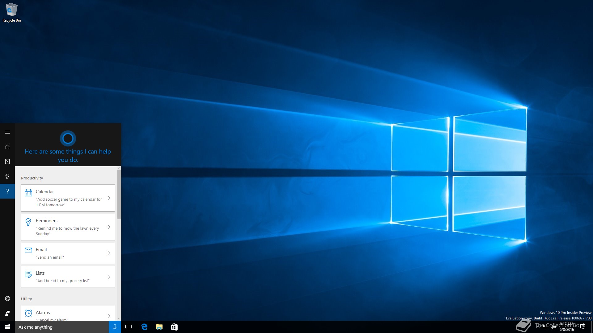Click the Reminders lightbulb card icon
Viewport: 593px width, 333px height.
pyautogui.click(x=28, y=222)
